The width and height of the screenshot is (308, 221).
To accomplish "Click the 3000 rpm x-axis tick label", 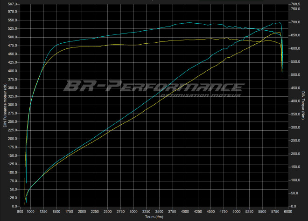I will pyautogui.click(x=134, y=211).
